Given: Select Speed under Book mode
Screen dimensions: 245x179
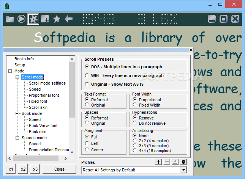Looking at the screenshot, I should (35, 119).
